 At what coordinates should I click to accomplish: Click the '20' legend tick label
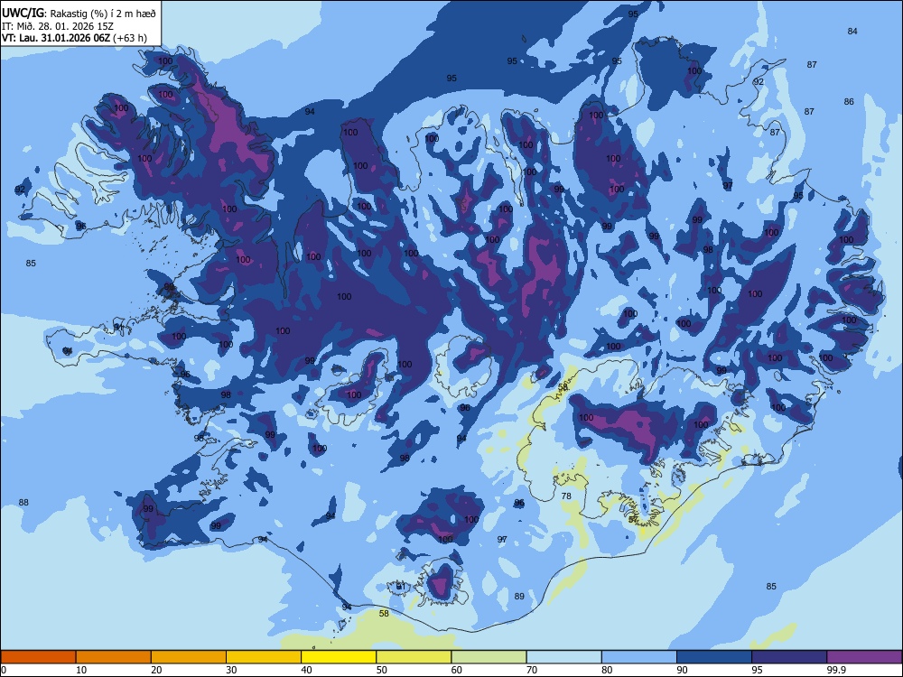pyautogui.click(x=156, y=670)
